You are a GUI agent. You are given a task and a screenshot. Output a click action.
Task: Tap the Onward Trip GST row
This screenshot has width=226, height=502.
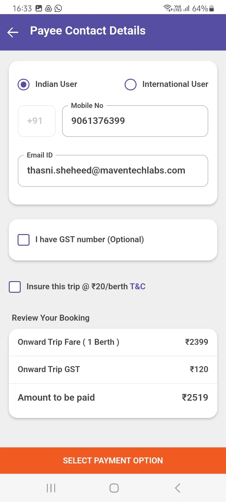pyautogui.click(x=113, y=370)
